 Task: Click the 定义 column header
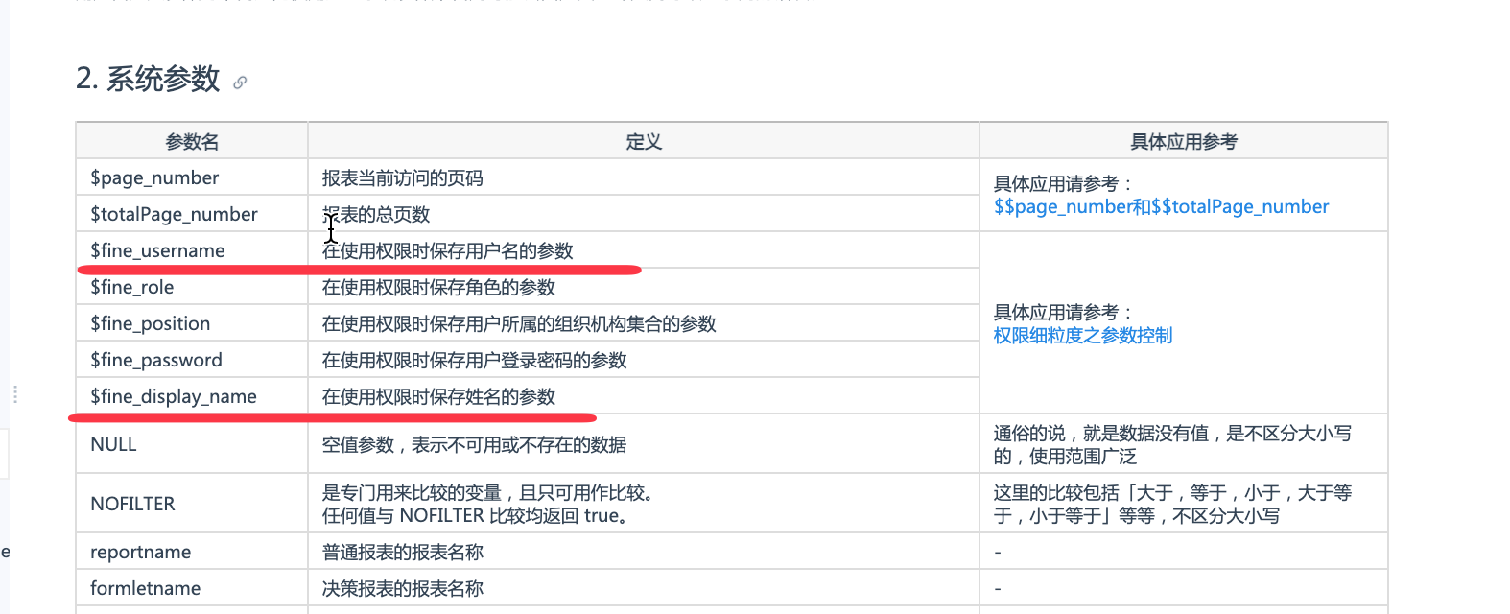644,142
